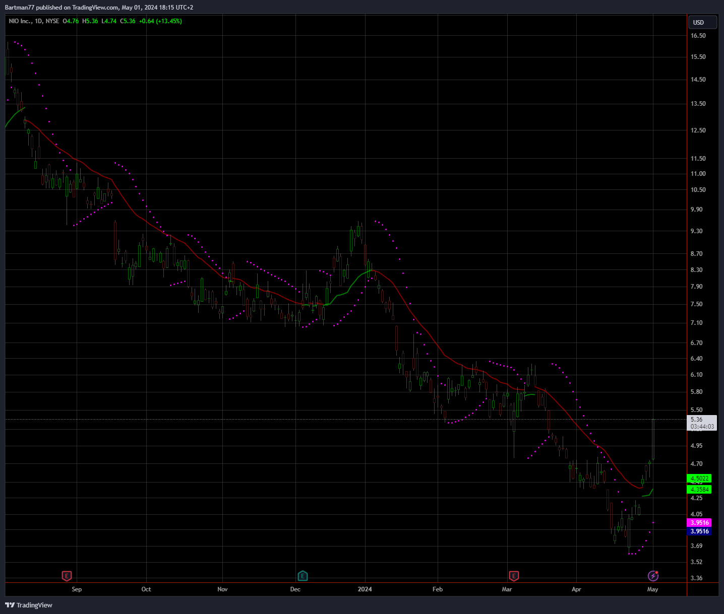Click the dark blue 3.9516 price label

coord(700,531)
